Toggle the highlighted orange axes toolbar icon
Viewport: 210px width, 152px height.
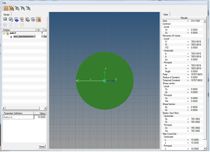pos(12,8)
